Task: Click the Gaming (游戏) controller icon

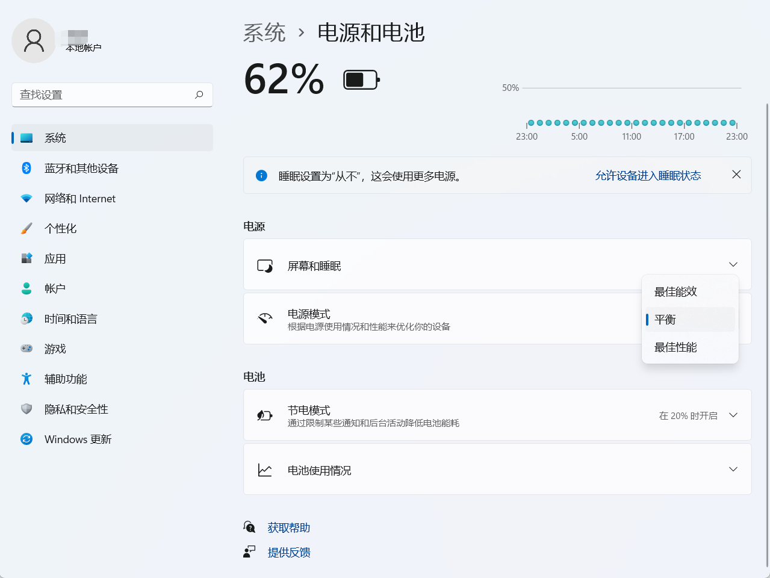Action: 26,349
